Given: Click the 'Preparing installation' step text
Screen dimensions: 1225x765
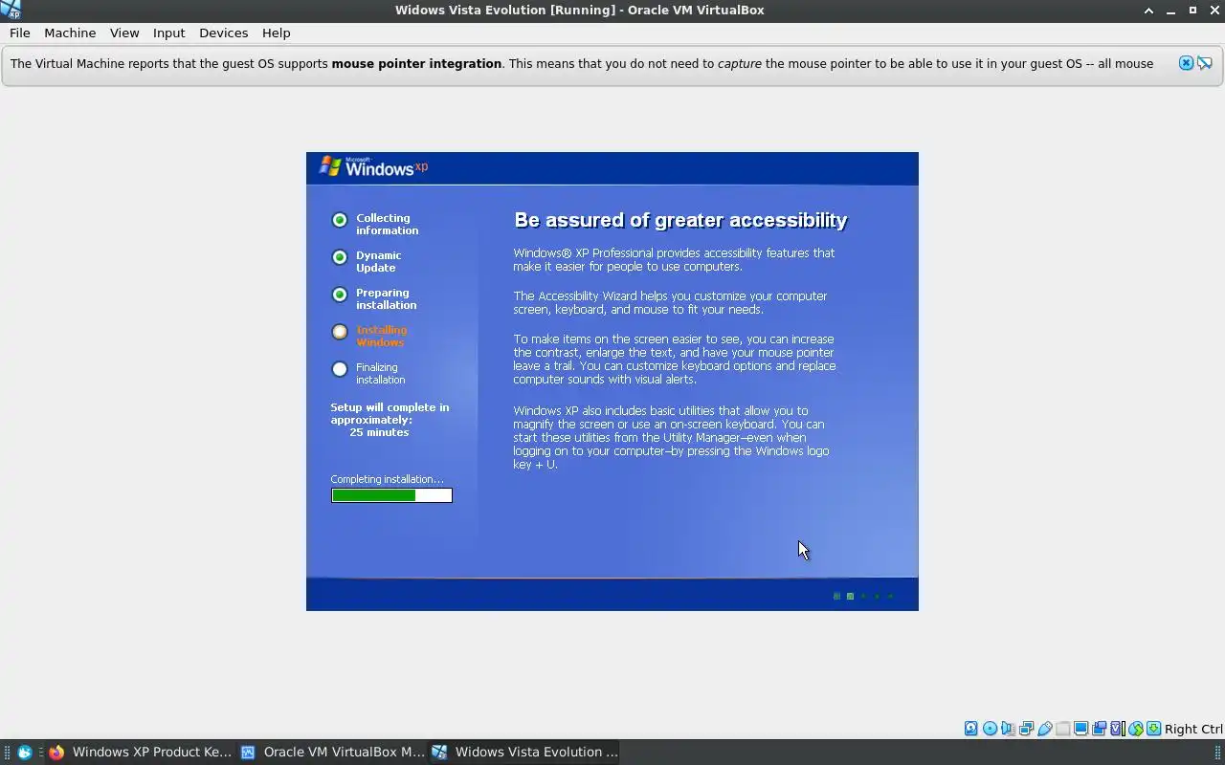Looking at the screenshot, I should point(386,298).
